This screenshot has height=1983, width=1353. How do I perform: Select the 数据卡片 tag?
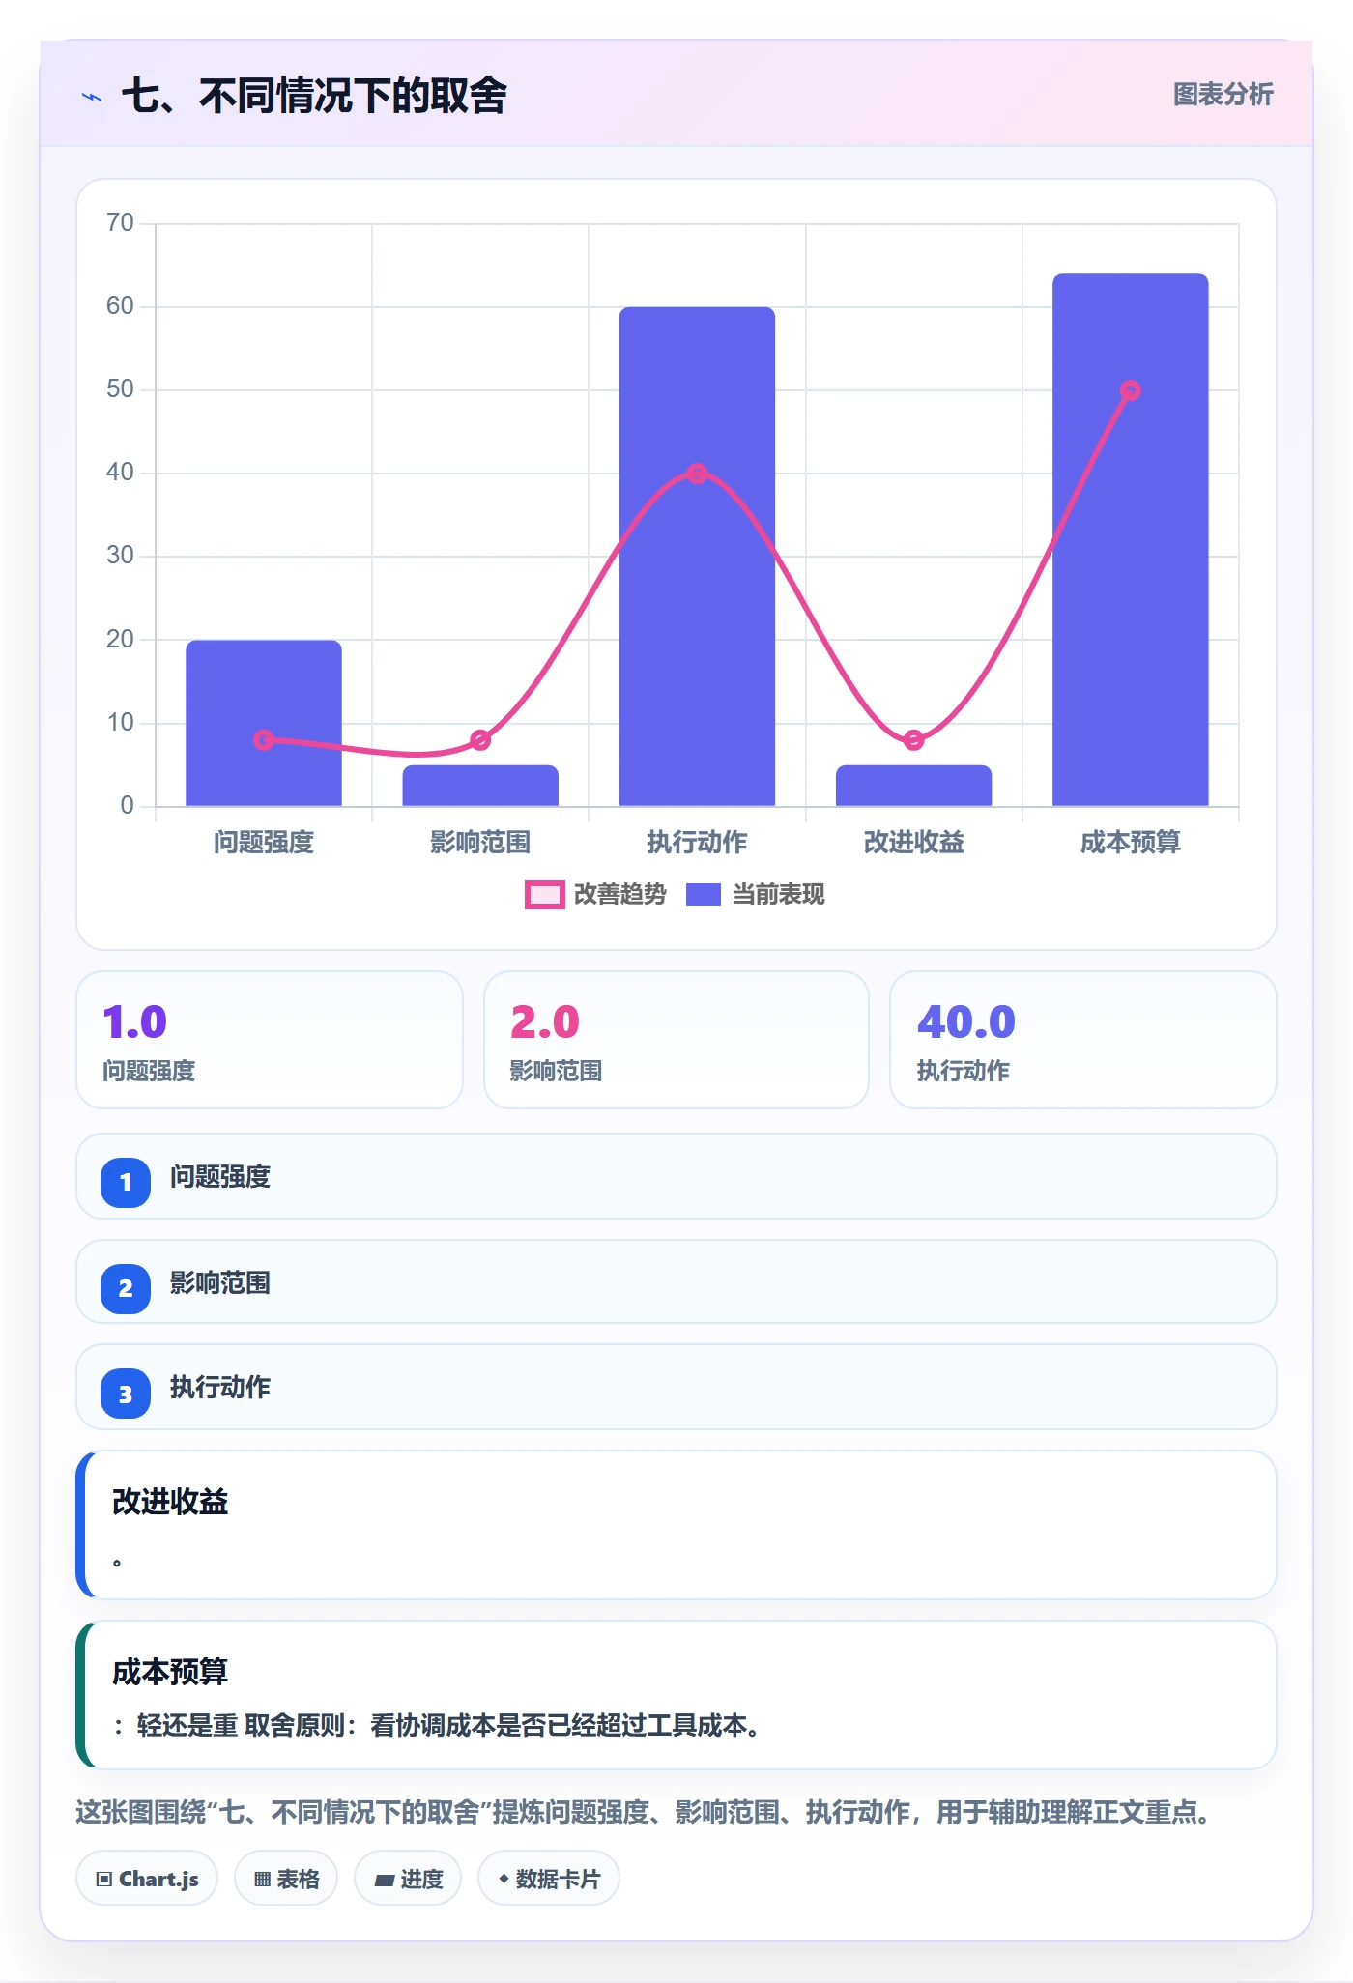pos(549,1879)
